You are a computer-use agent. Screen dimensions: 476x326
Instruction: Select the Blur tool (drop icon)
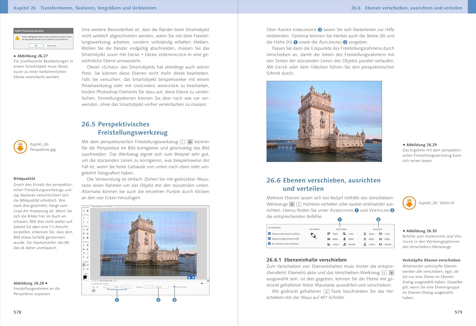(84, 238)
